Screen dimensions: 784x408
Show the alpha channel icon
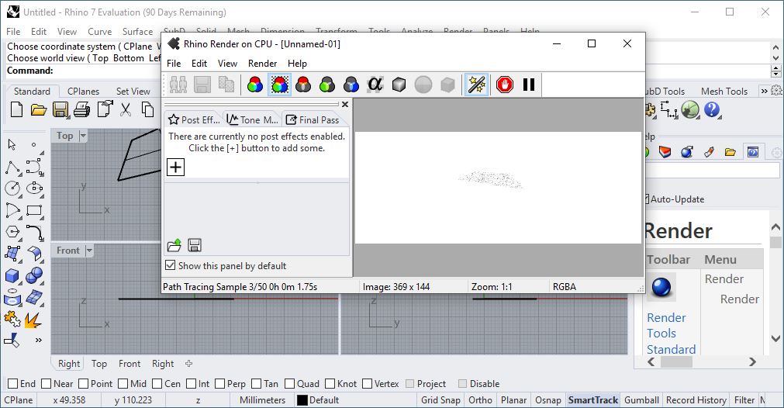point(375,85)
